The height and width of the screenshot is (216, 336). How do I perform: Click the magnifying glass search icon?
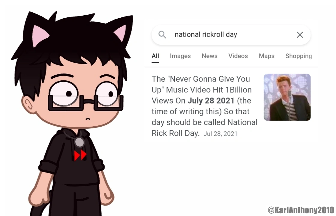pos(162,34)
